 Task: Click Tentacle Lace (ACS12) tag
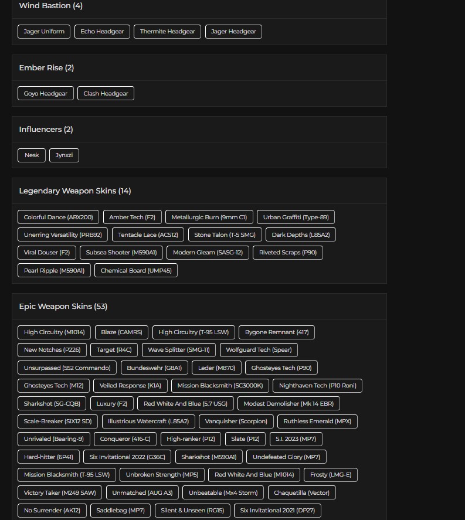click(x=148, y=235)
